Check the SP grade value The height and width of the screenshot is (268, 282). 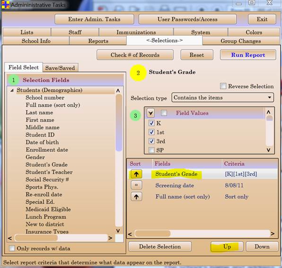[x=151, y=150]
